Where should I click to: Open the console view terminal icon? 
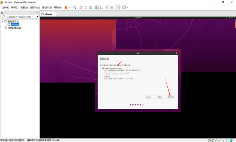point(118,7)
